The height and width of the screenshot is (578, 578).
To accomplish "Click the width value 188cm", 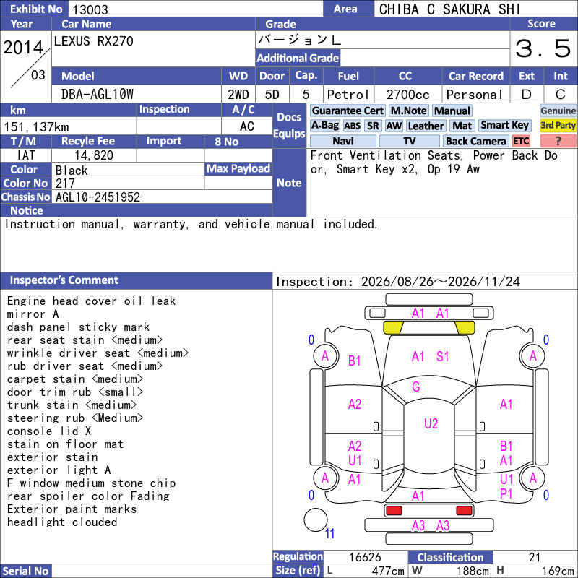I will tap(473, 571).
